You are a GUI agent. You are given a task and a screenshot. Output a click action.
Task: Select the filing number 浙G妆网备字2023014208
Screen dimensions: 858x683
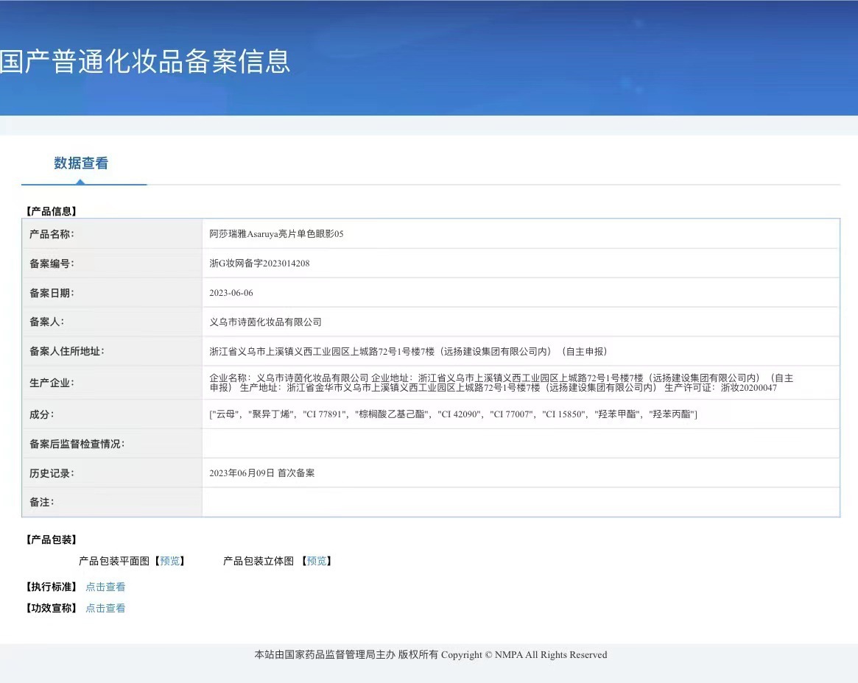(259, 263)
